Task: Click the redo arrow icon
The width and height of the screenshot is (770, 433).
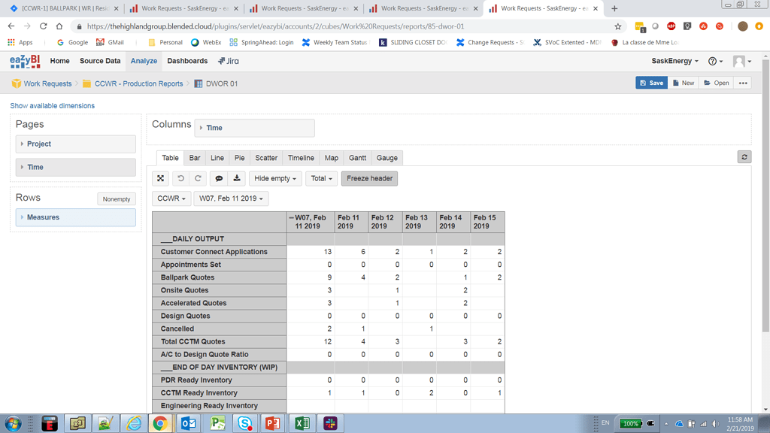Action: (x=198, y=178)
